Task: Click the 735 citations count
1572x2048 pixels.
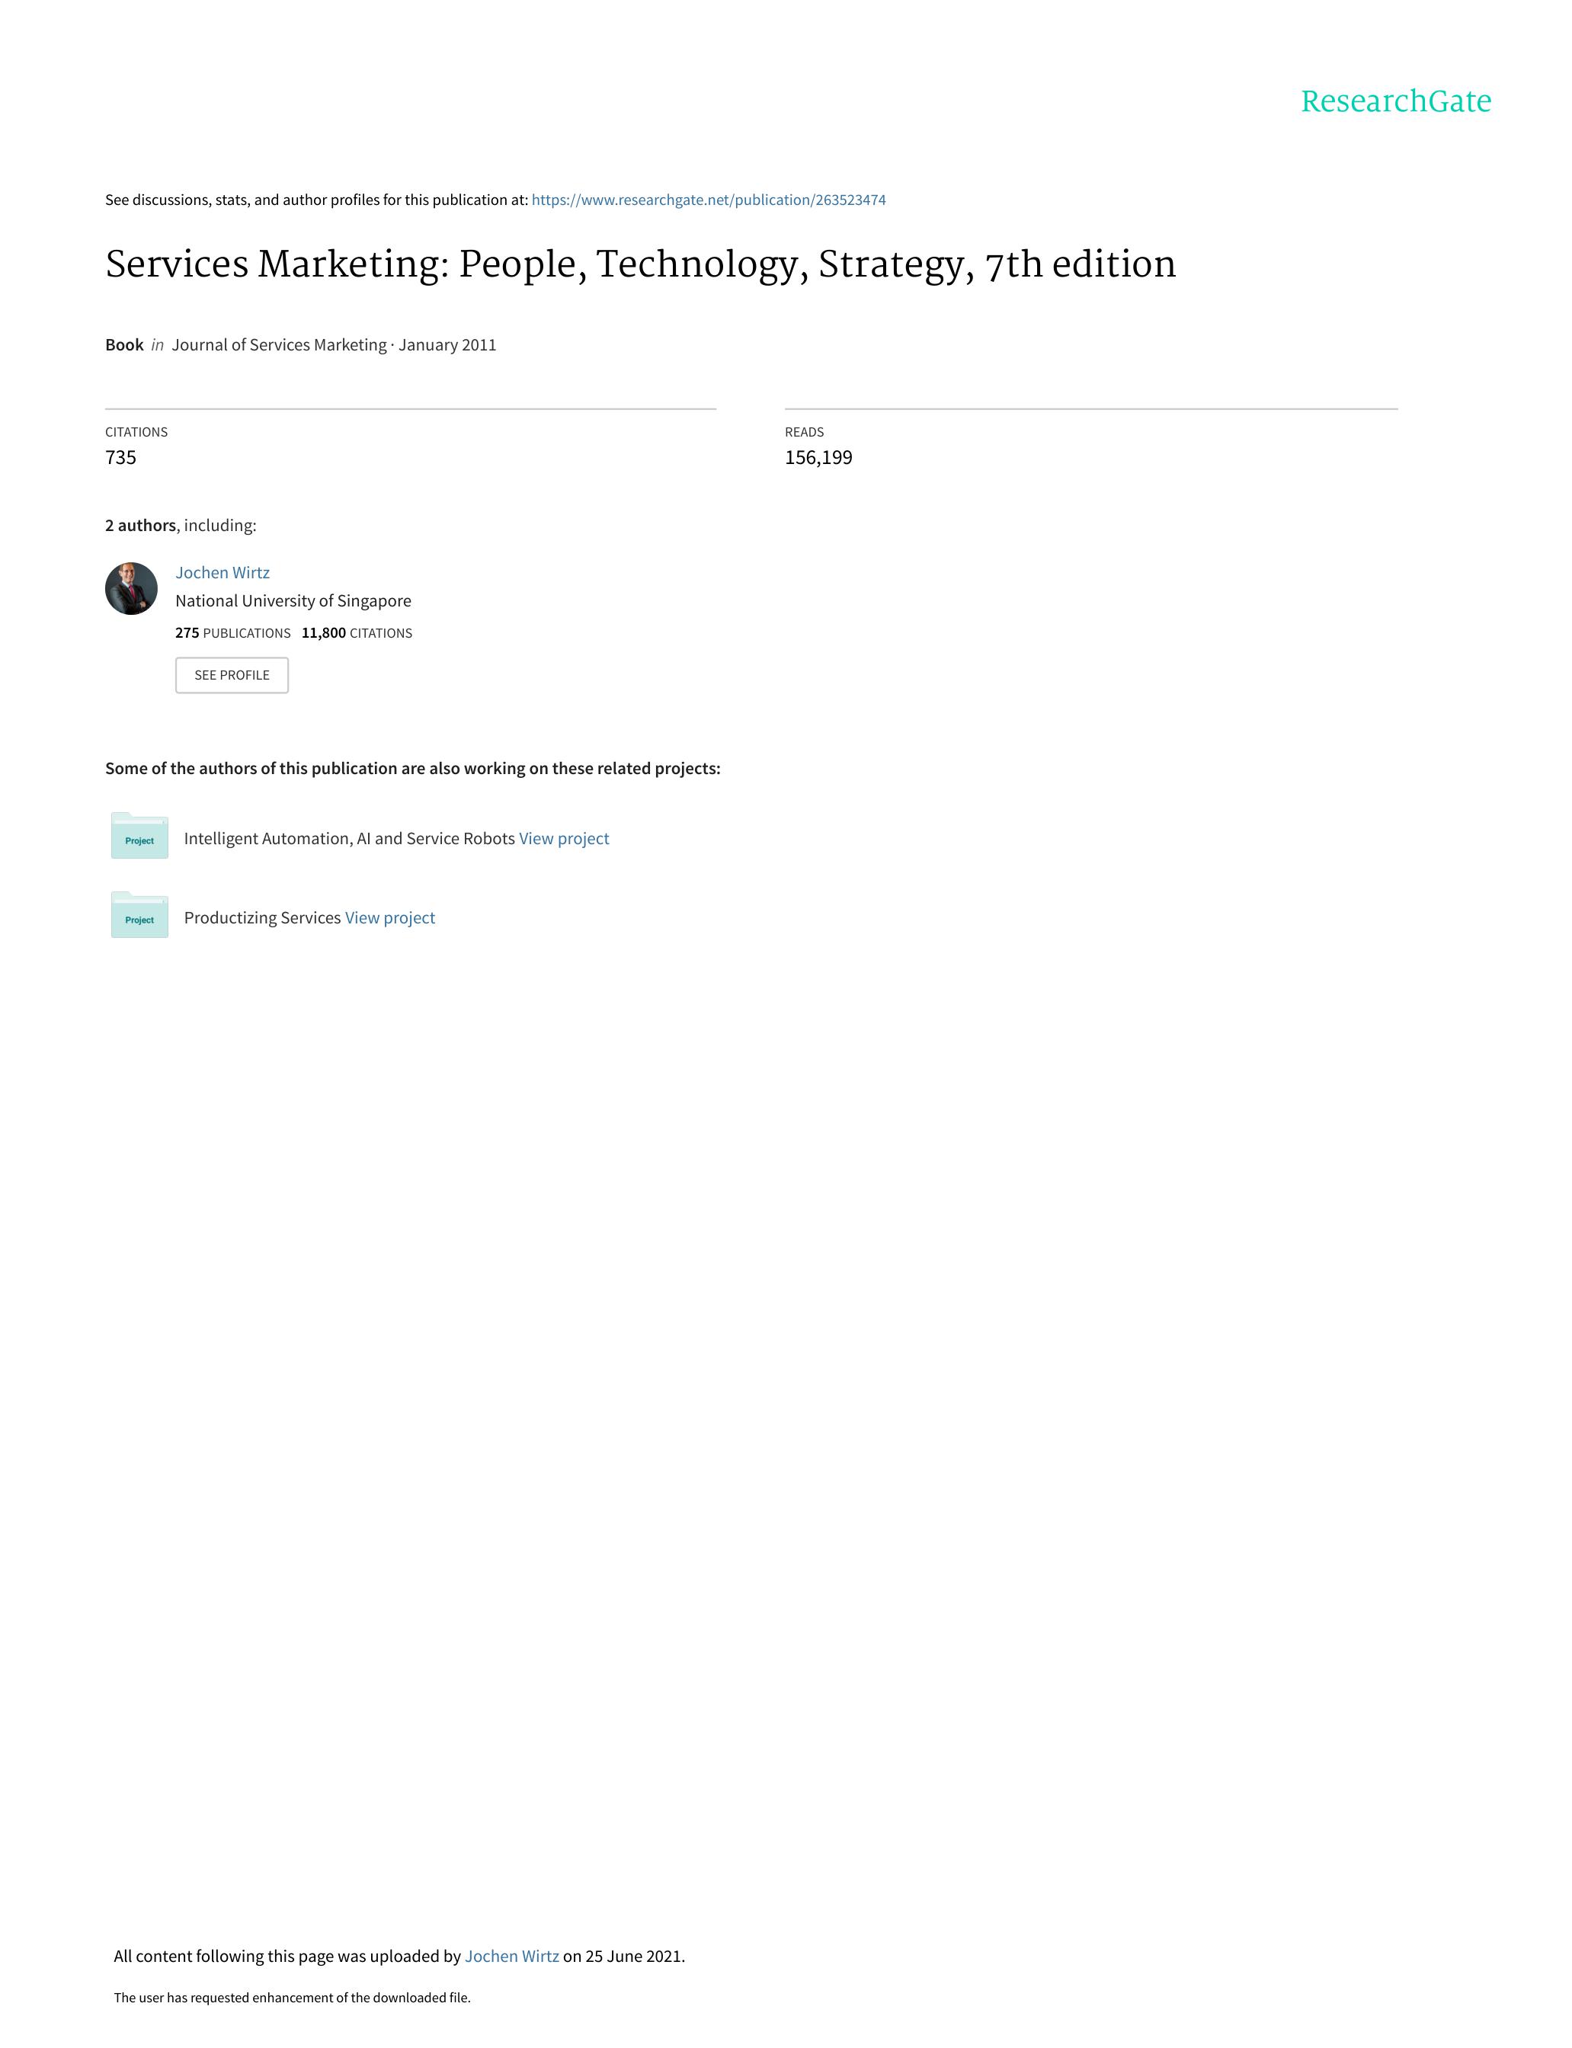Action: point(120,457)
